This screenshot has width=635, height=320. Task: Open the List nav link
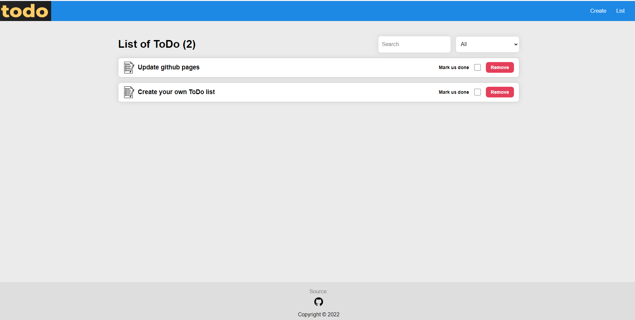[x=620, y=11]
